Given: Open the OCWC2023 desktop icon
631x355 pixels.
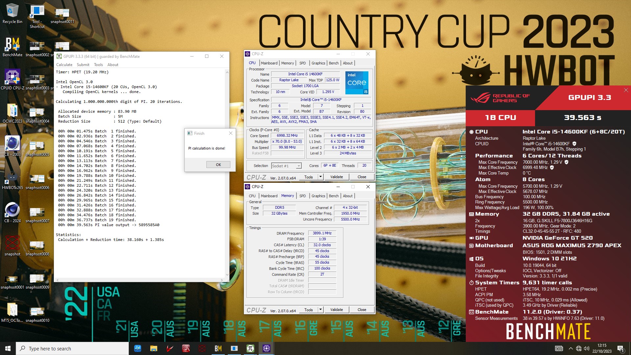Looking at the screenshot, I should pyautogui.click(x=12, y=113).
